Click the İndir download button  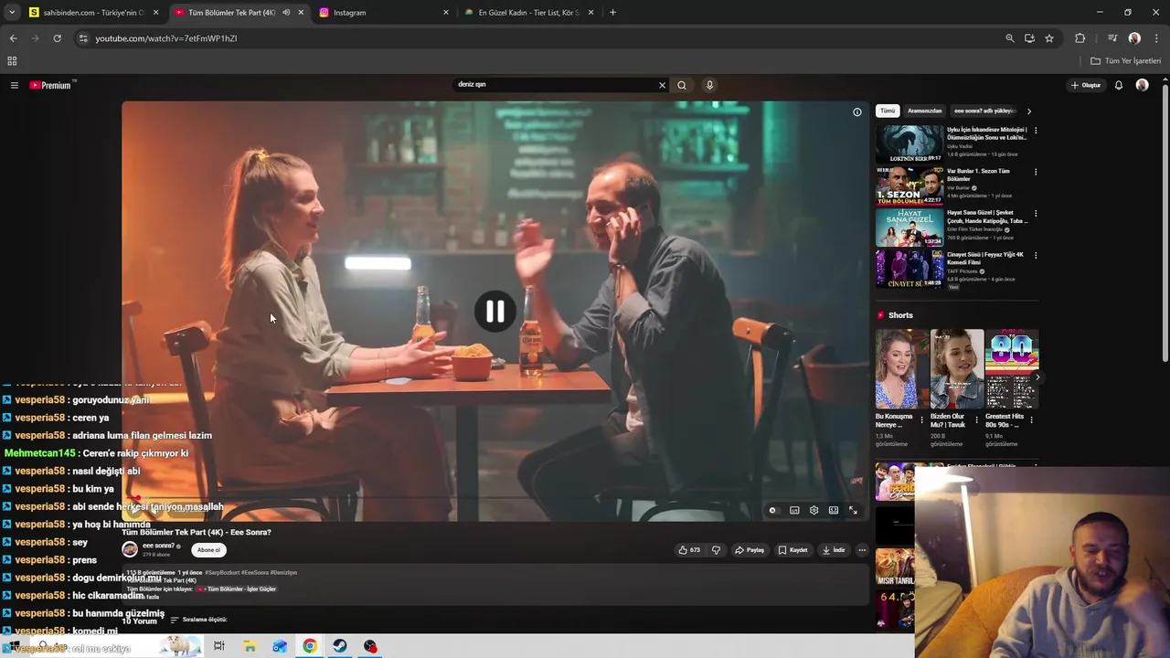834,550
